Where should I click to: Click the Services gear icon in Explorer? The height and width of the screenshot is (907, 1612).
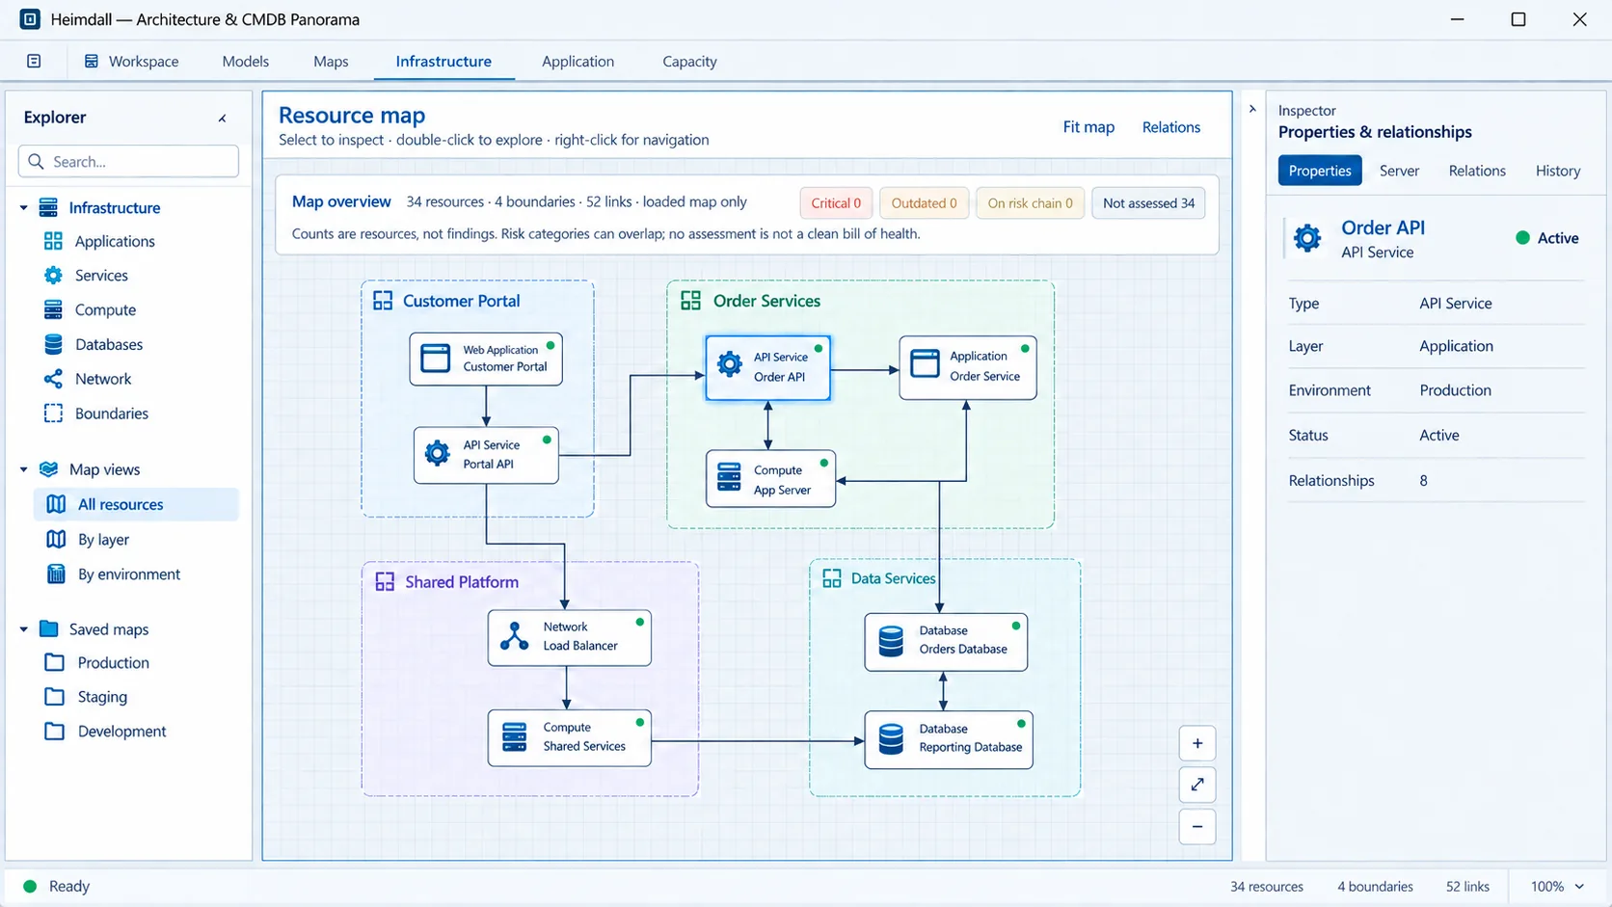tap(53, 275)
